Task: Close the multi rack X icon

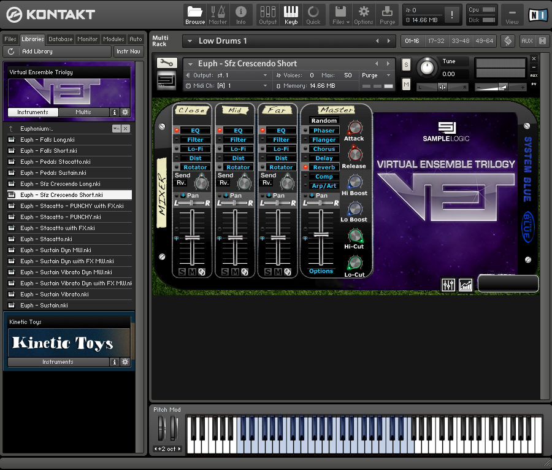Action: [543, 41]
